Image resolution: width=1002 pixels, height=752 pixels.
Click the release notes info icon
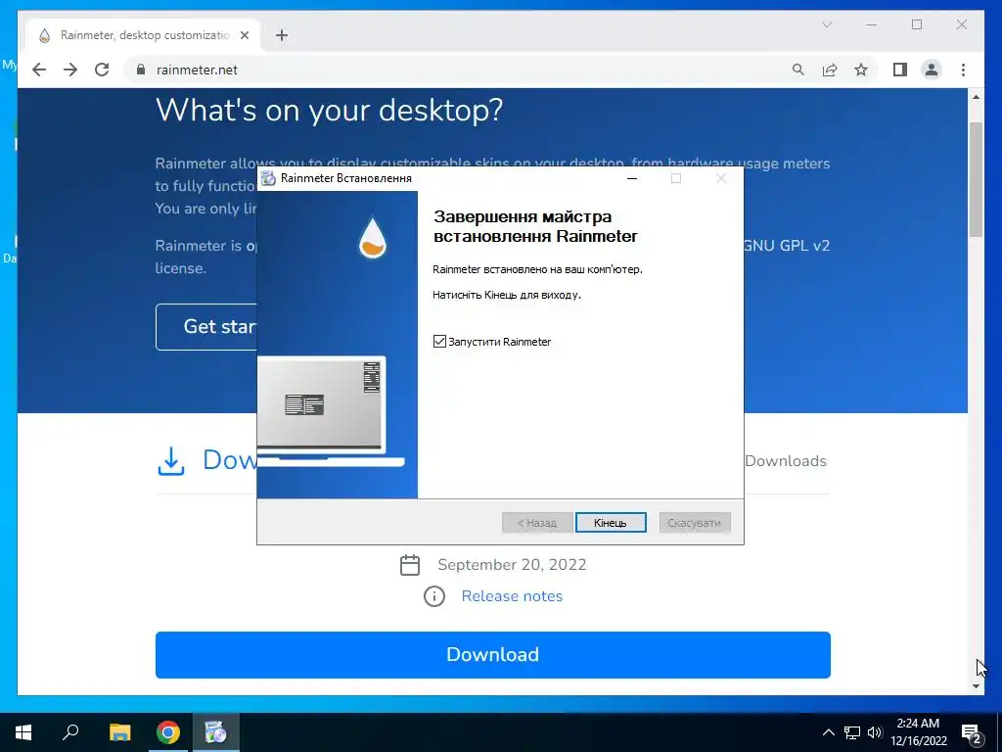tap(433, 596)
